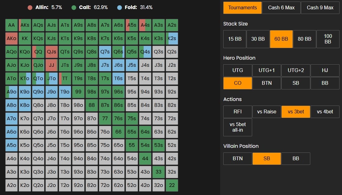Select the vs 4bet action
Viewport: 342px width, 195px height.
325,111
